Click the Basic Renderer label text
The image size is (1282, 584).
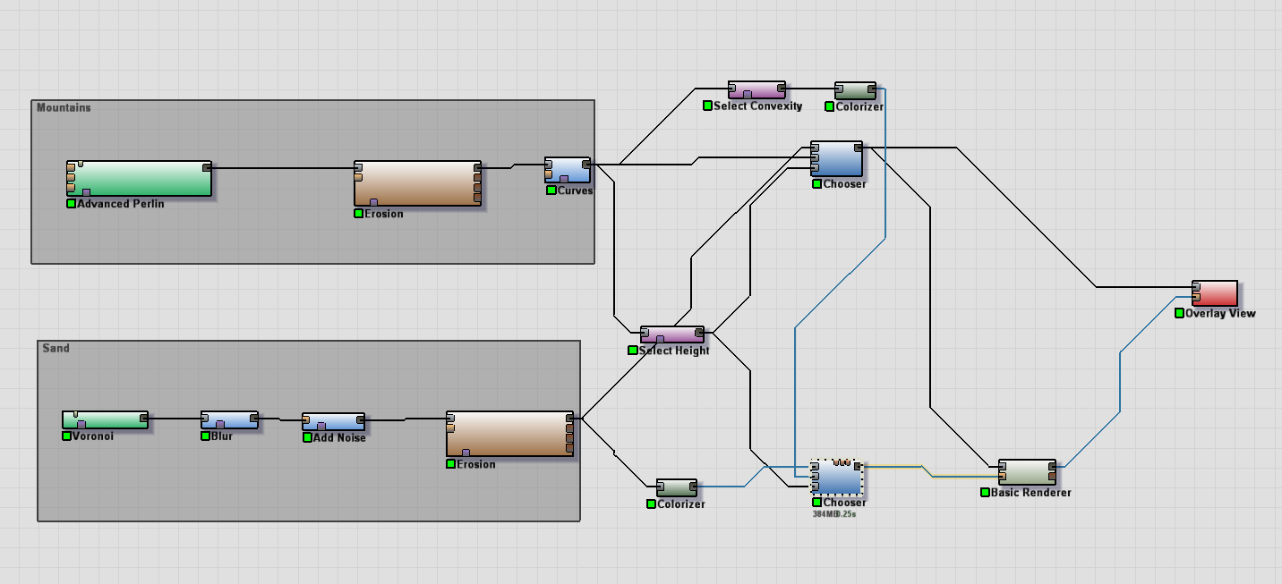1031,493
